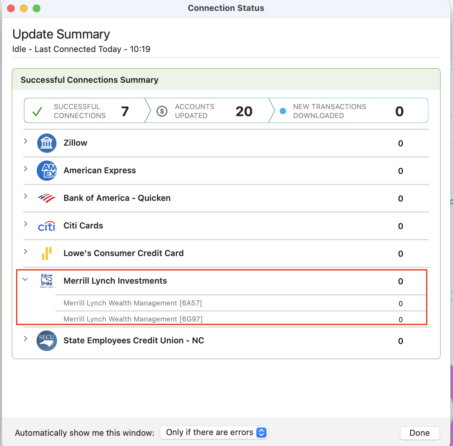This screenshot has width=453, height=446.
Task: Open the 'Only if there are errors' dropdown
Action: coord(214,433)
